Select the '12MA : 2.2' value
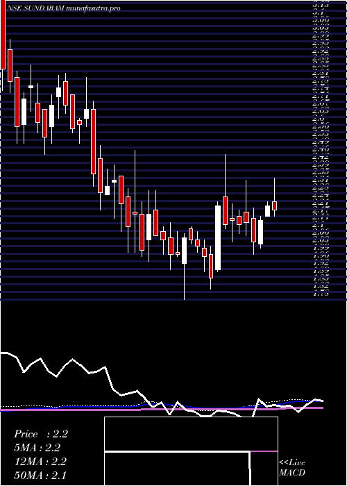This screenshot has height=486, width=347. tap(40, 462)
